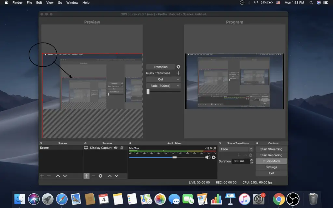
Task: Move the source down in the Sources list
Action: pyautogui.click(x=117, y=176)
